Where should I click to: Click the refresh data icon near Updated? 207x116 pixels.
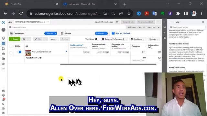coord(117,22)
